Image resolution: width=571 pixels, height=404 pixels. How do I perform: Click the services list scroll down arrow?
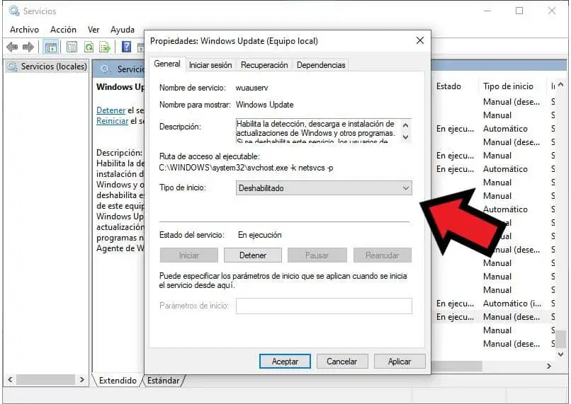point(560,354)
